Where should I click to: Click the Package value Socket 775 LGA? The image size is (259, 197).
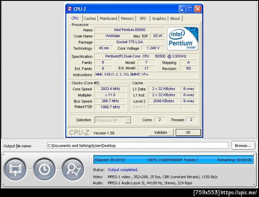(x=129, y=42)
